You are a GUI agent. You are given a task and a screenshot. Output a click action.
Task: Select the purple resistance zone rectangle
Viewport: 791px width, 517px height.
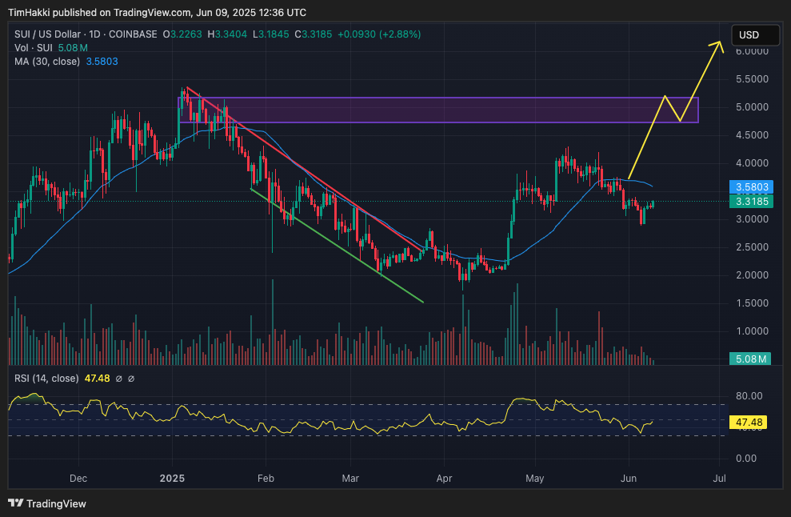[x=437, y=110]
